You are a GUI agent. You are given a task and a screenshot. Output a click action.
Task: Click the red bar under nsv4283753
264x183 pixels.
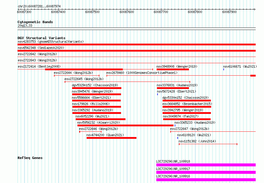136,44
